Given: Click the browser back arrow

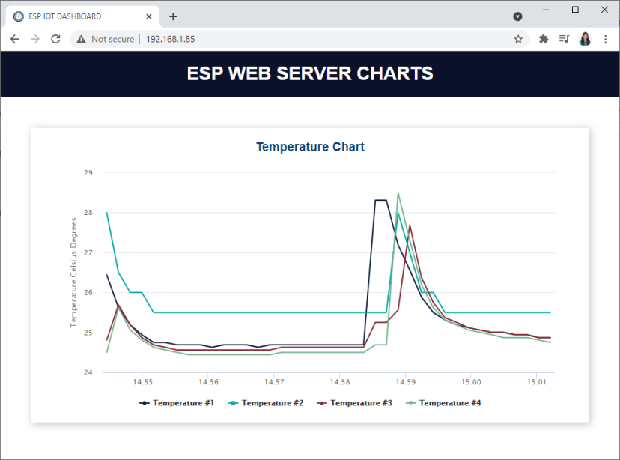Looking at the screenshot, I should 15,38.
